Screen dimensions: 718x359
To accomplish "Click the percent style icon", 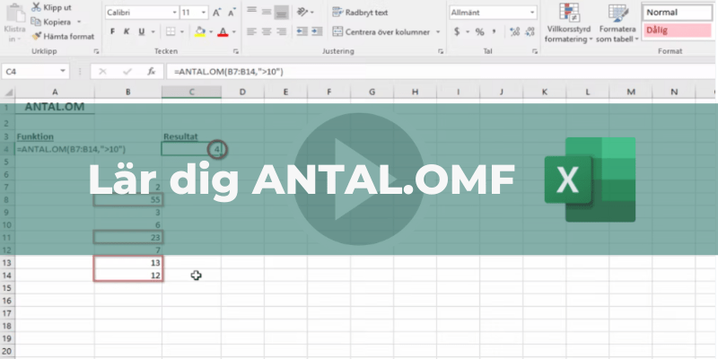I will coord(479,31).
